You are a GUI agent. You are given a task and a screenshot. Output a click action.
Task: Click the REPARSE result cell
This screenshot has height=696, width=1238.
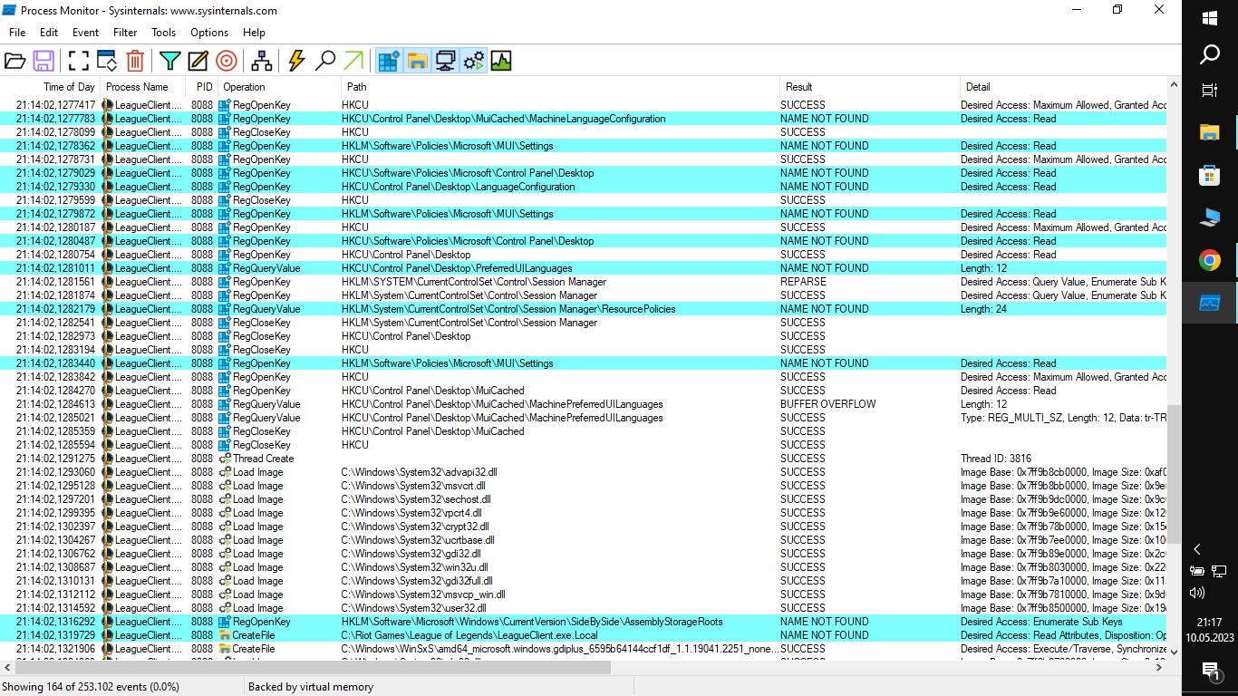[803, 282]
